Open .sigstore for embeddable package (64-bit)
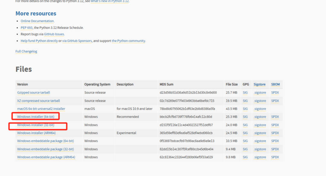Image resolution: width=326 pixels, height=176 pixels. (260, 141)
